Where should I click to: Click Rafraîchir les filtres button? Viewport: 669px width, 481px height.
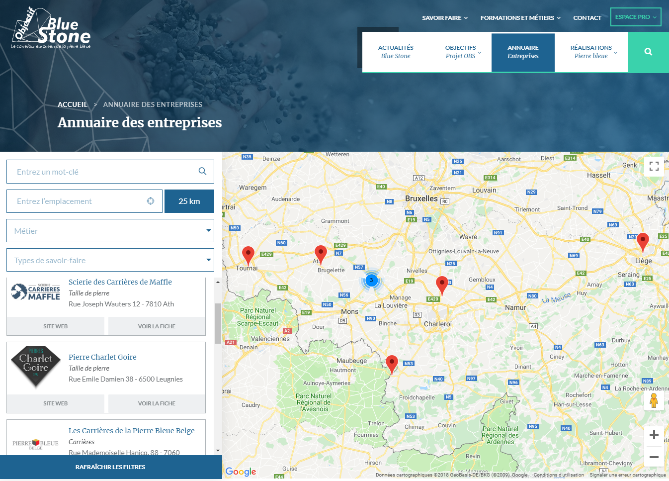110,467
